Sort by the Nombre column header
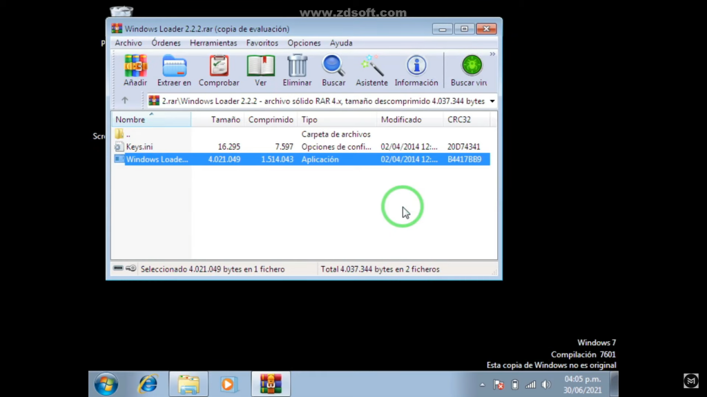Viewport: 707px width, 397px height. point(151,119)
